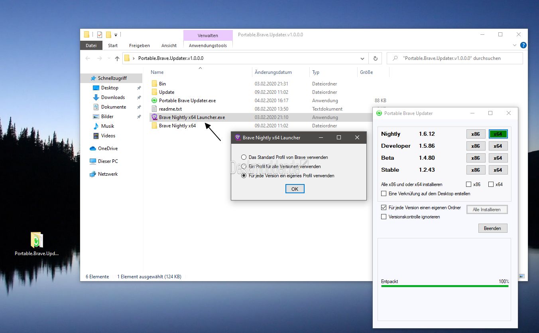Open the Datei menu
The width and height of the screenshot is (539, 333).
click(x=91, y=46)
